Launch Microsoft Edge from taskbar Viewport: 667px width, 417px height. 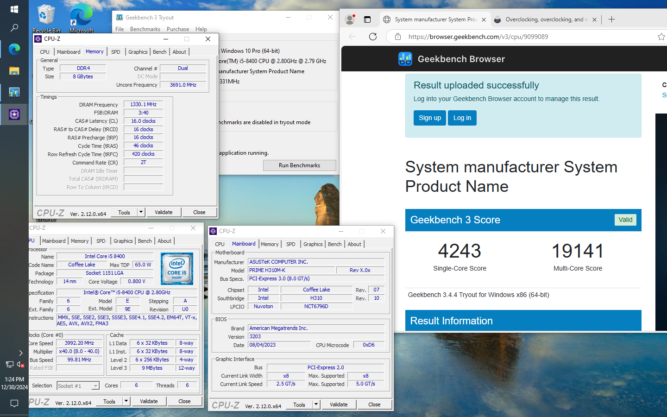tap(14, 49)
